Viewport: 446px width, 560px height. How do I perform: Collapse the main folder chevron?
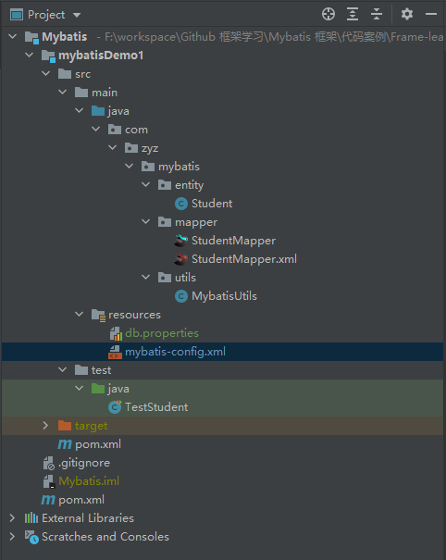pyautogui.click(x=63, y=93)
